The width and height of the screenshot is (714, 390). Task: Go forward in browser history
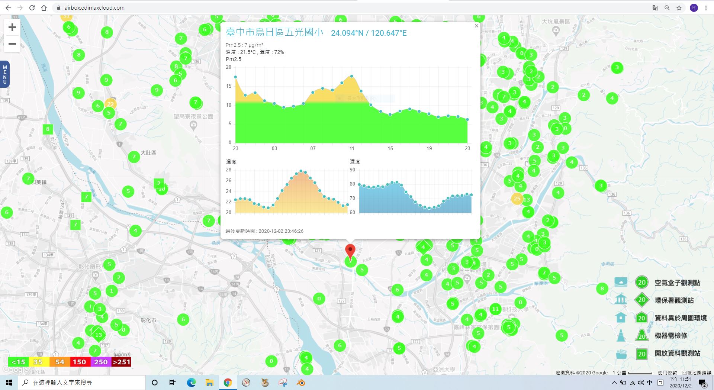tap(20, 8)
